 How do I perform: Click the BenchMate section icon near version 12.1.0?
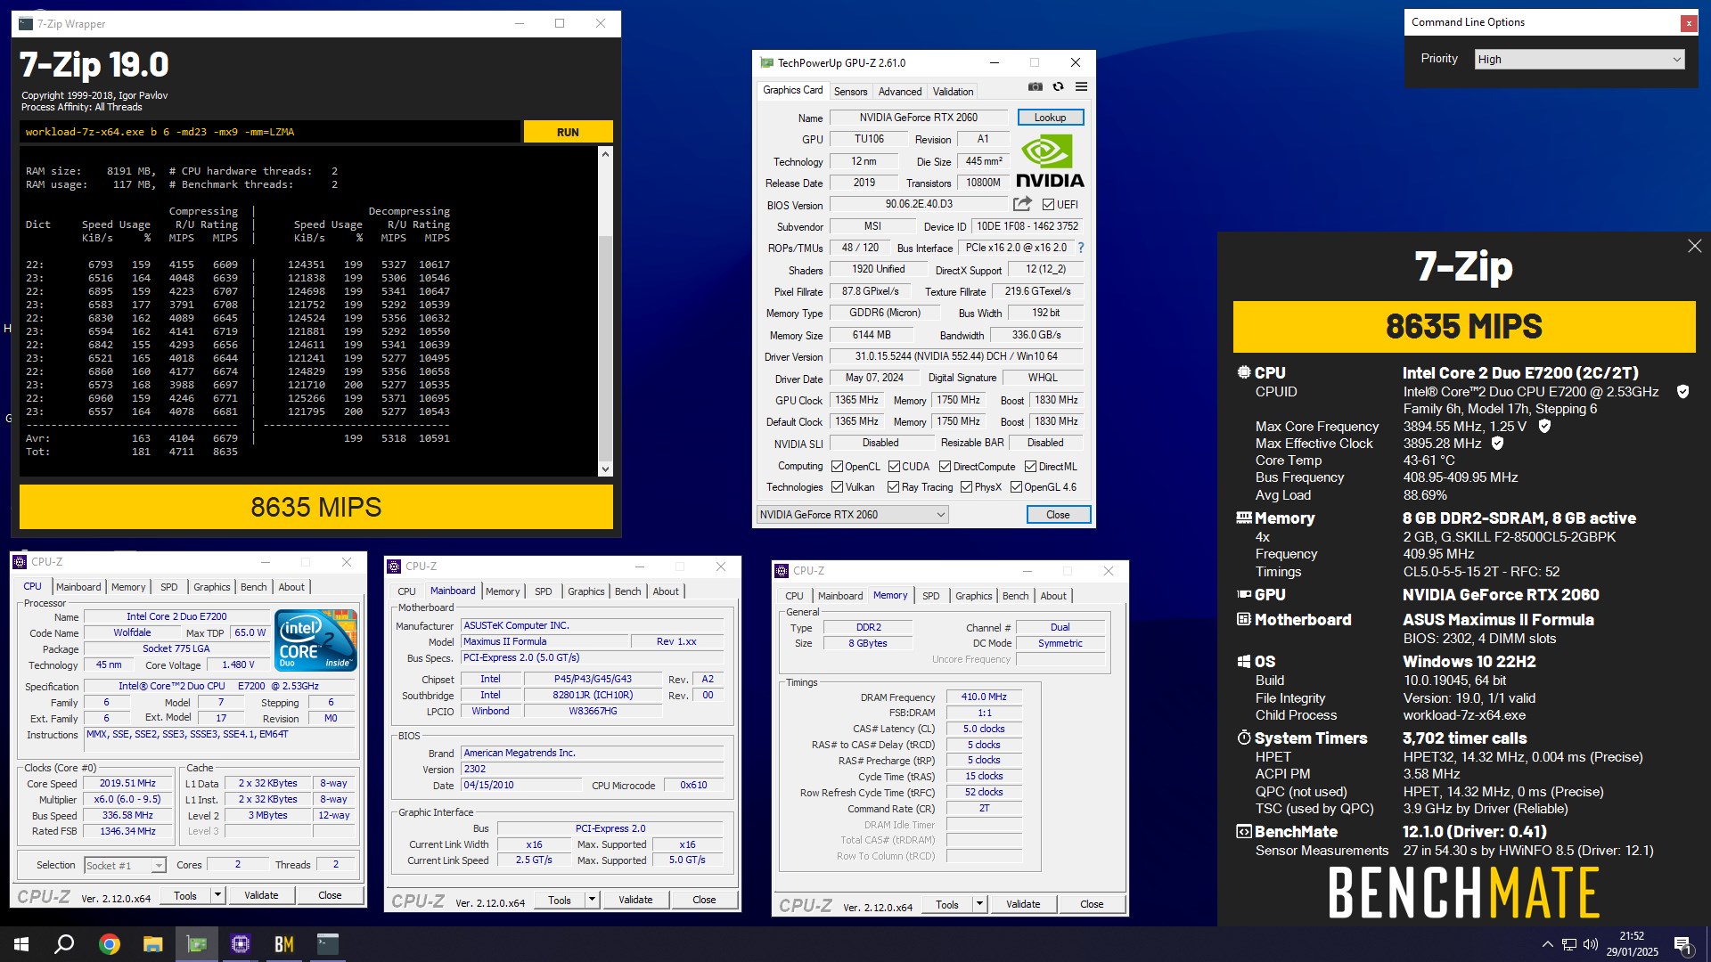click(1244, 831)
